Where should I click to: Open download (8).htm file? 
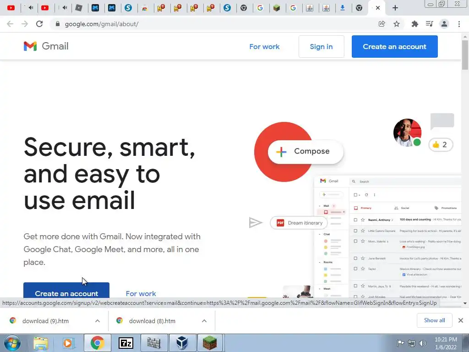(x=152, y=321)
